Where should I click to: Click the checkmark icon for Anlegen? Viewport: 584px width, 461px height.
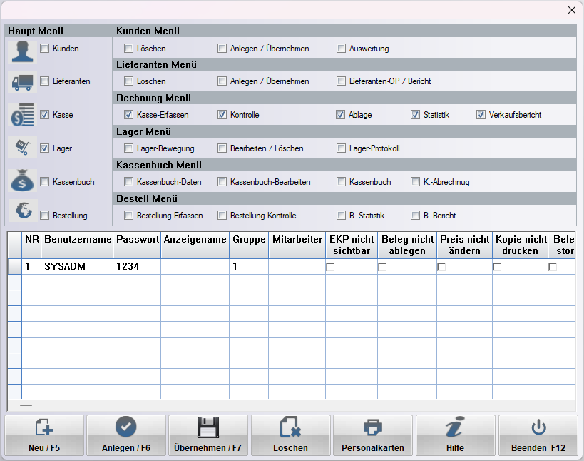pyautogui.click(x=126, y=427)
